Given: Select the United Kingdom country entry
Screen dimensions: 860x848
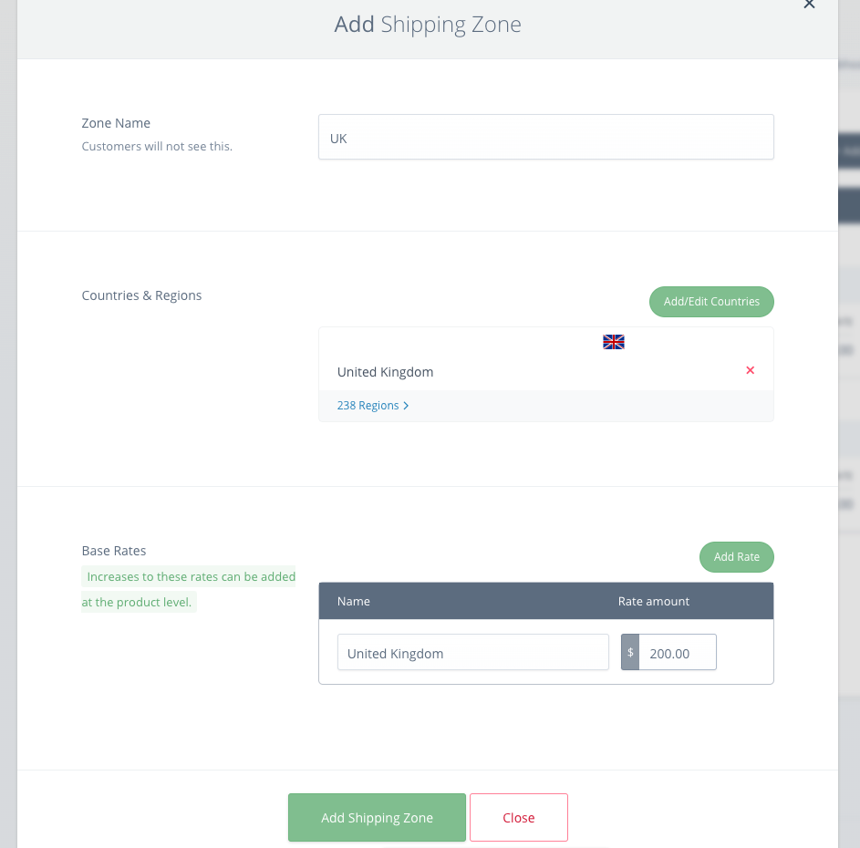Looking at the screenshot, I should pos(385,371).
